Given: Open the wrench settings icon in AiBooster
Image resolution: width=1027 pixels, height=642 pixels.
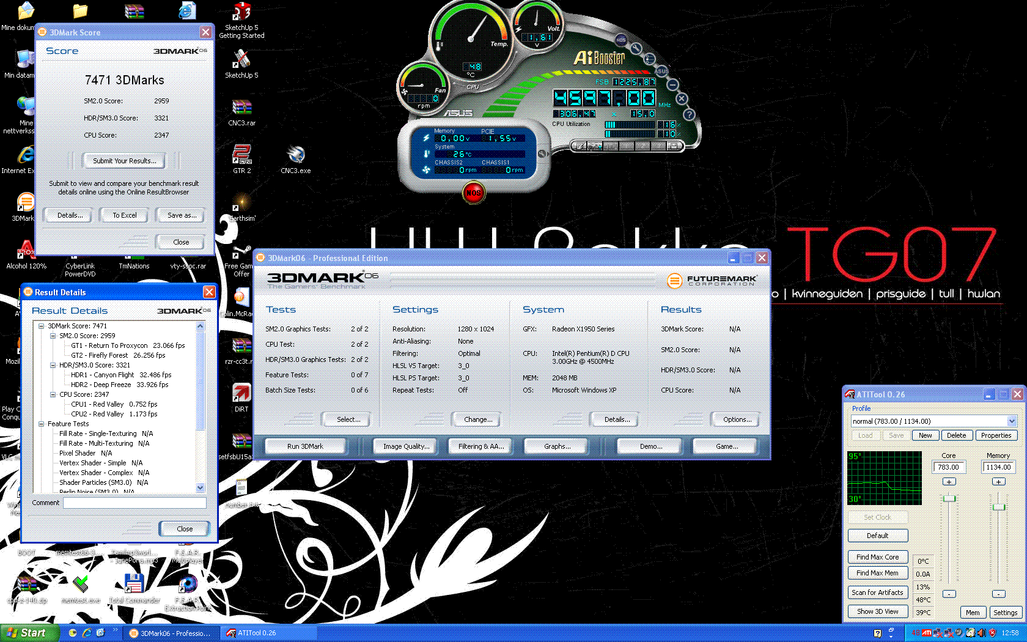Looking at the screenshot, I should 636,48.
